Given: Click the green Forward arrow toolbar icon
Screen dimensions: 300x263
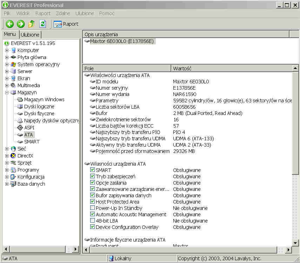Looking at the screenshot, I should click(x=21, y=24).
